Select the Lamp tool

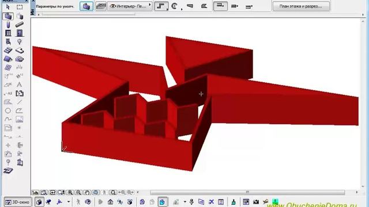click(x=20, y=42)
